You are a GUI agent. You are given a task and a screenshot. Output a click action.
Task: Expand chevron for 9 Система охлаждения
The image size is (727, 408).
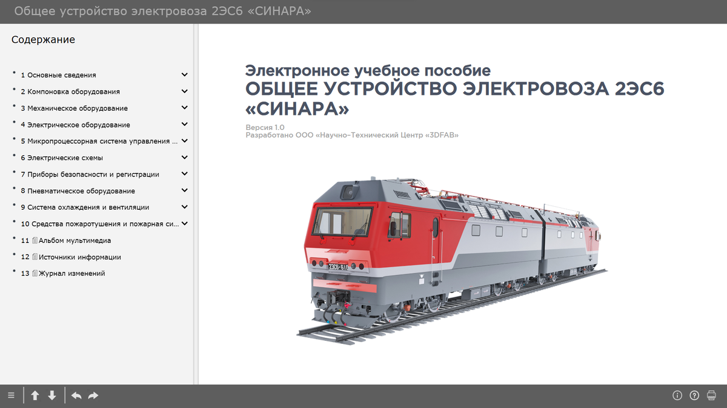184,207
